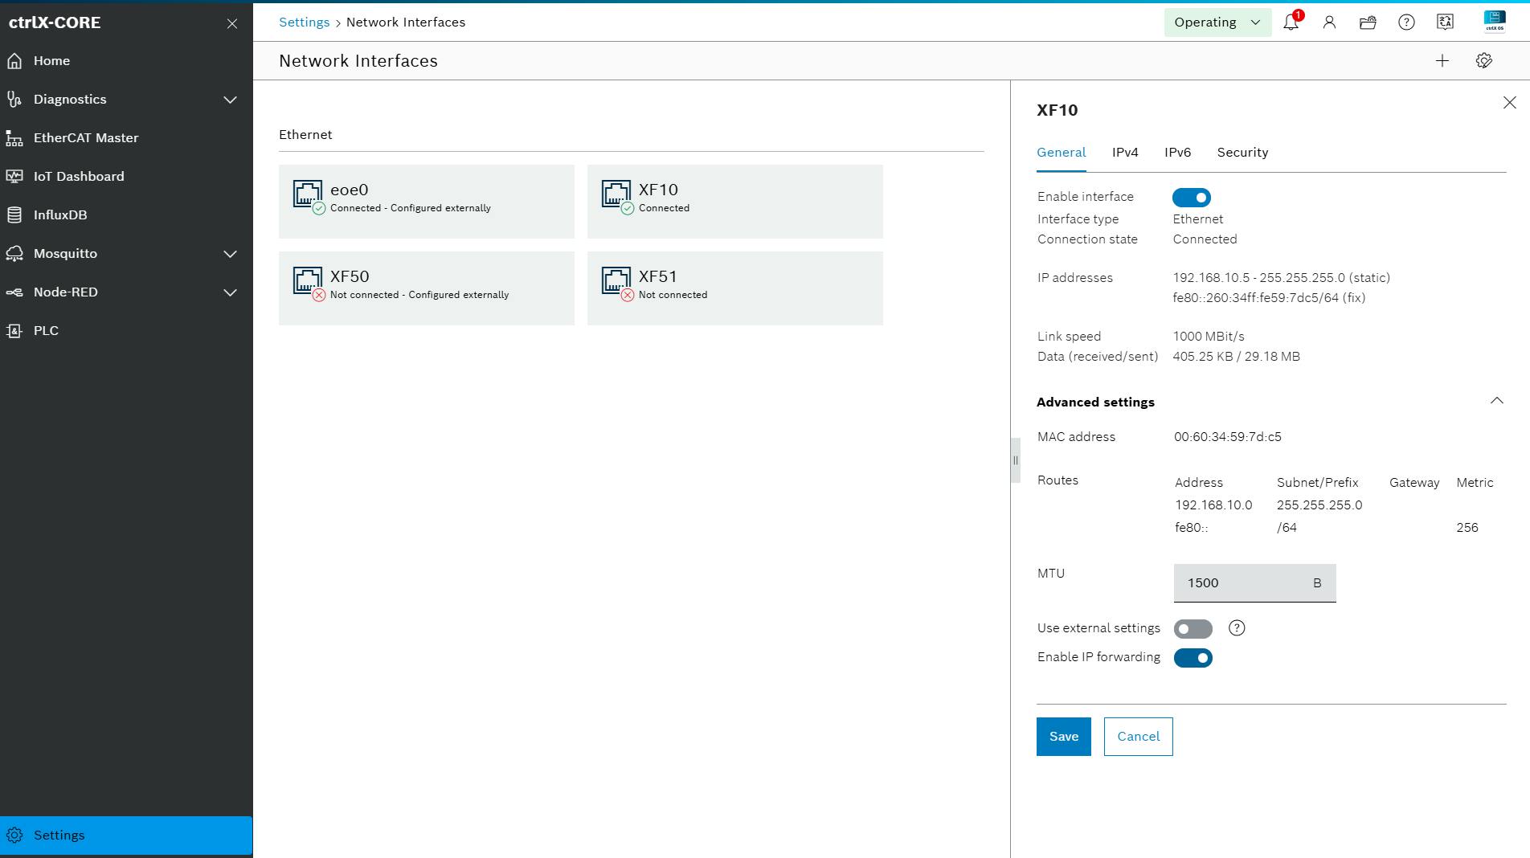The height and width of the screenshot is (858, 1530).
Task: Expand the Mosquitto menu chevron
Action: tap(230, 254)
